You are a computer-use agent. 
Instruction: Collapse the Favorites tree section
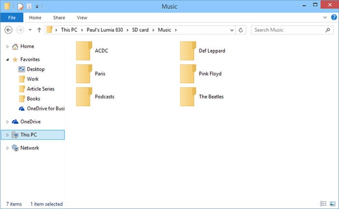[x=7, y=59]
